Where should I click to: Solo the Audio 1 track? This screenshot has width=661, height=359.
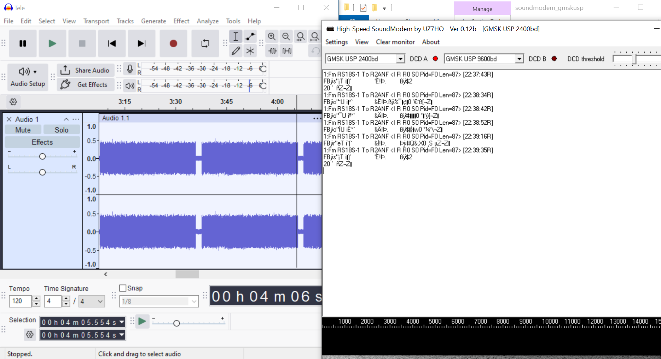pos(61,130)
